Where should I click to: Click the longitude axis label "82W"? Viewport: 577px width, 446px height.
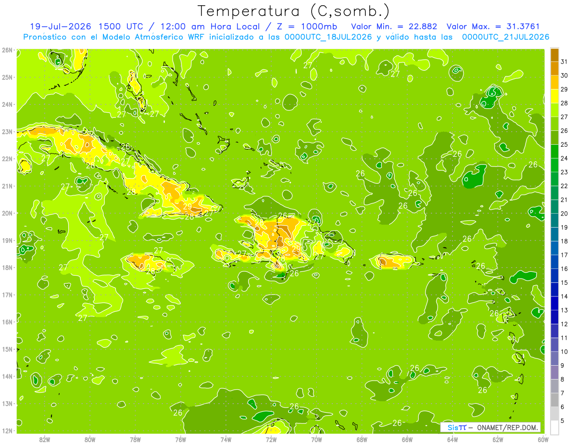(x=44, y=439)
